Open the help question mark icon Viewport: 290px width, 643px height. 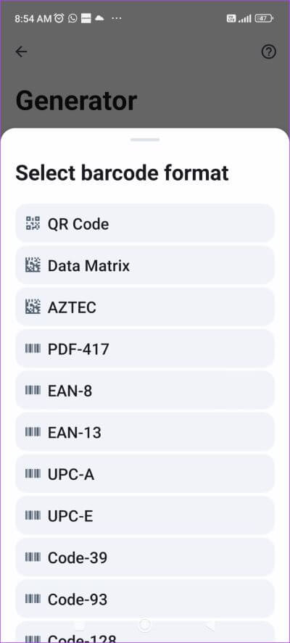tap(269, 51)
